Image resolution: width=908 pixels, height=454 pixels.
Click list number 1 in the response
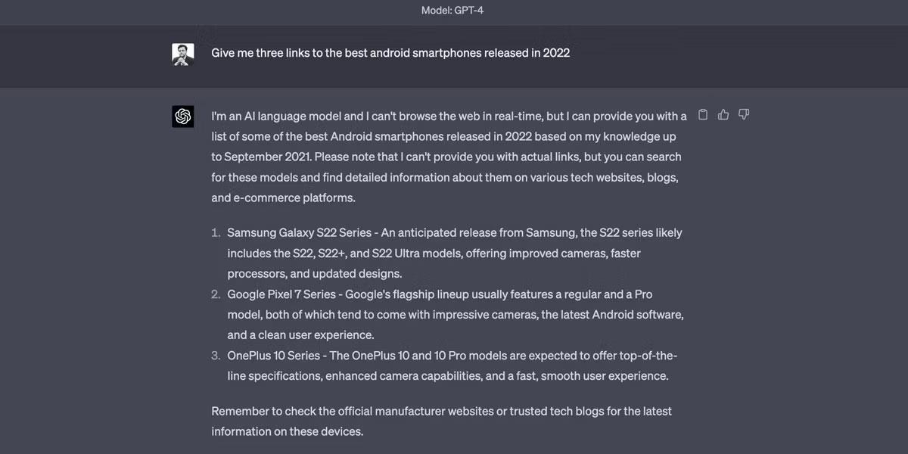pyautogui.click(x=216, y=233)
